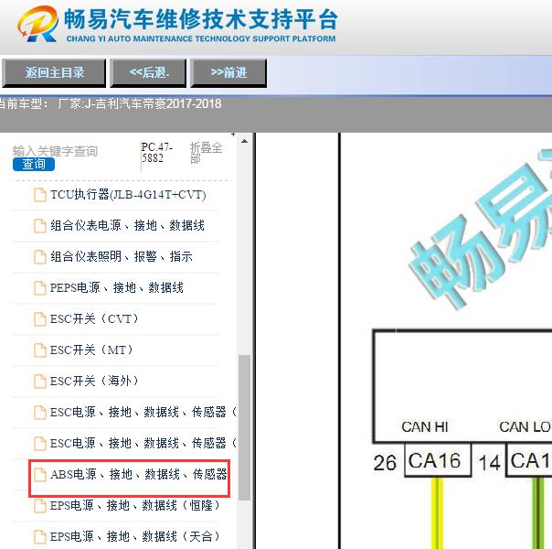Go forward with >>前进 button
The width and height of the screenshot is (552, 549).
point(228,73)
